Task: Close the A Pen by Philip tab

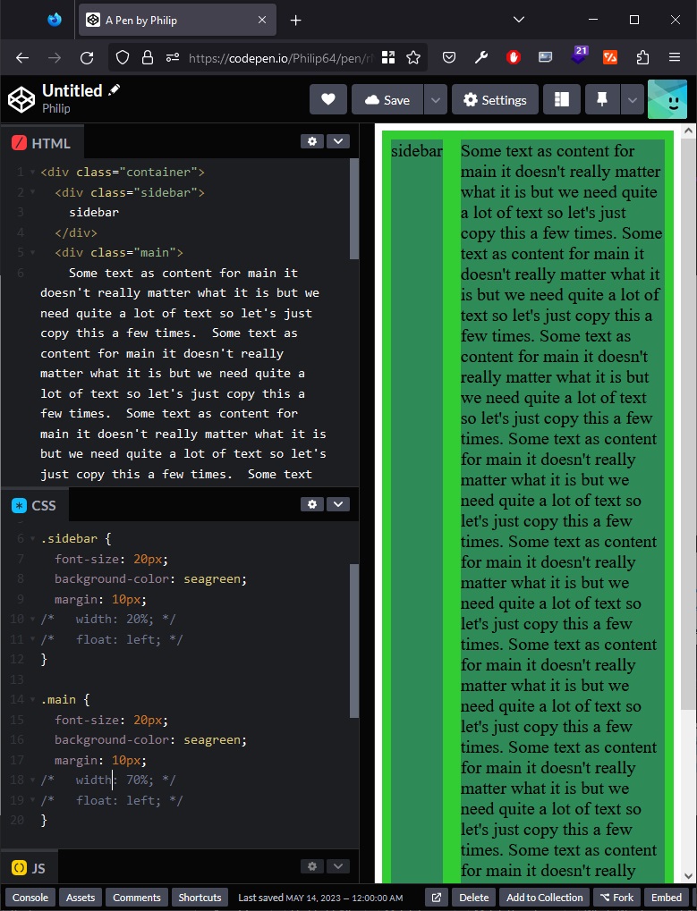Action: tap(262, 20)
